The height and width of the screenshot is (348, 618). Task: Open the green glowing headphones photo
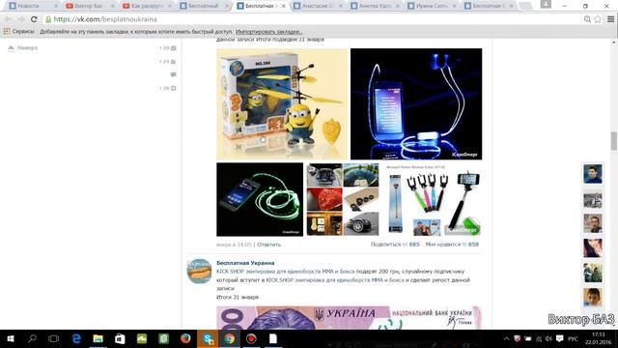tap(260, 199)
